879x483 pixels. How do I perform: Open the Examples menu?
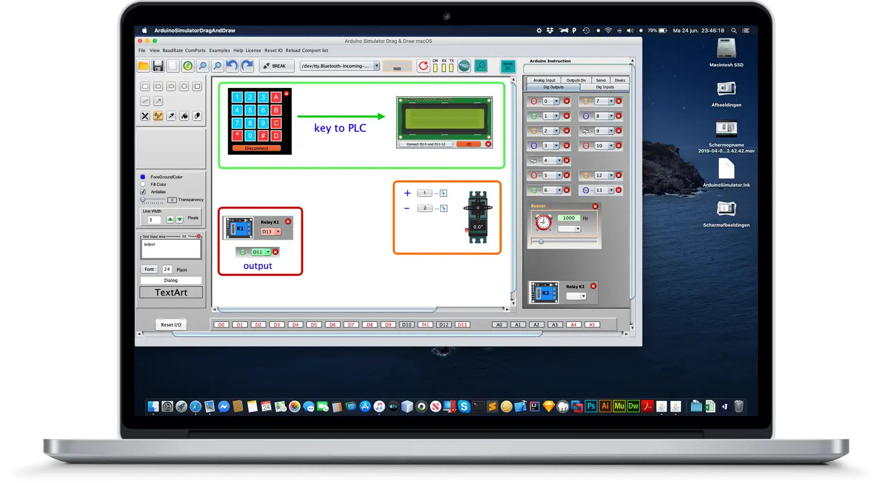(219, 51)
